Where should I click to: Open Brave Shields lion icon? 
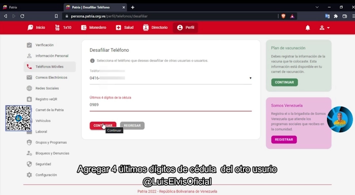(x=283, y=16)
